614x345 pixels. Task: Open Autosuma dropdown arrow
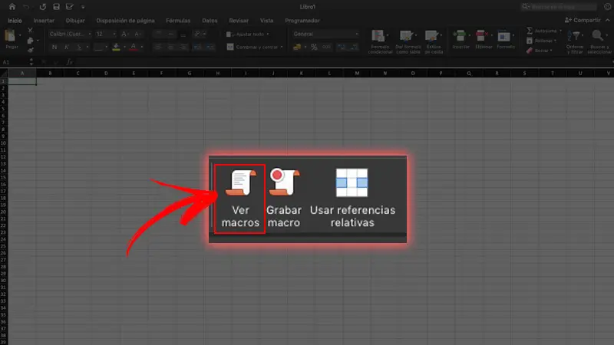click(x=560, y=31)
